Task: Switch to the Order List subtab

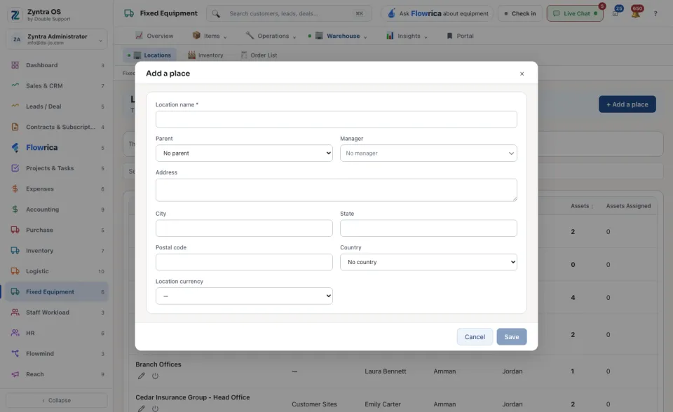Action: click(x=259, y=55)
